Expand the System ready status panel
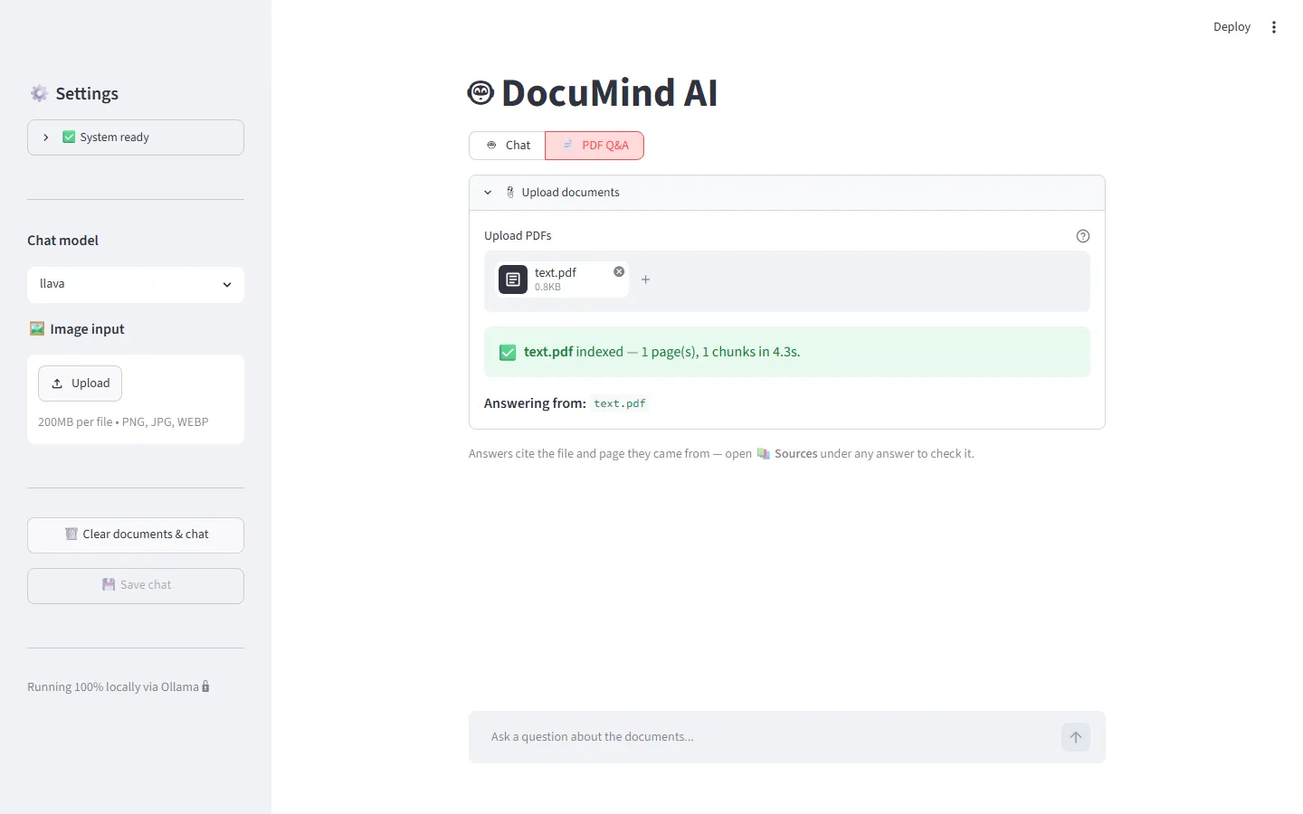Image resolution: width=1303 pixels, height=814 pixels. click(136, 137)
